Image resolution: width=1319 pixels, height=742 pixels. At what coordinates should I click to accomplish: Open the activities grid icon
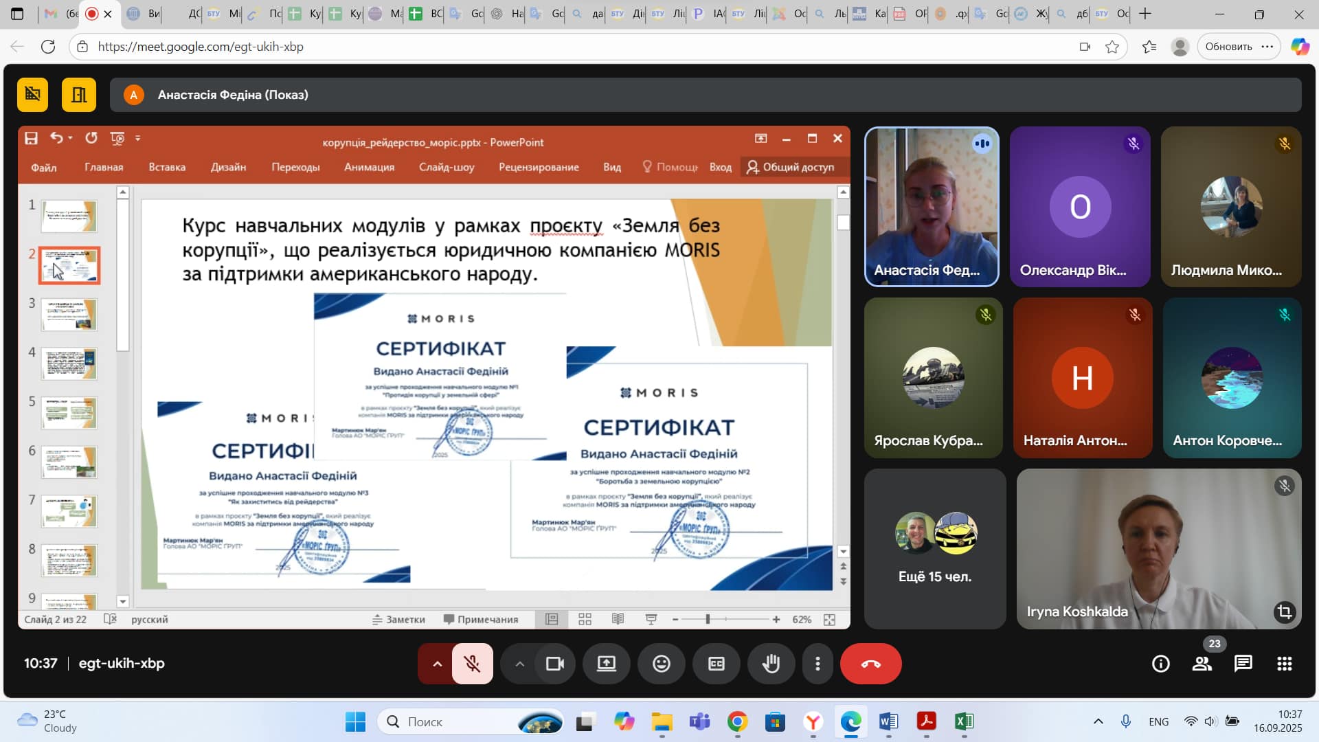pyautogui.click(x=1285, y=664)
